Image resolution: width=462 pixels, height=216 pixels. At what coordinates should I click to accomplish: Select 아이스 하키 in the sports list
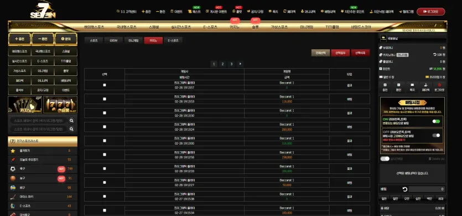click(x=43, y=197)
